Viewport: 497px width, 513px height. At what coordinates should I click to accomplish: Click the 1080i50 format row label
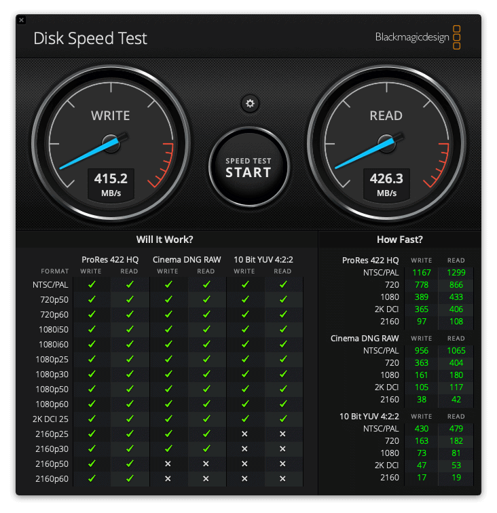(x=54, y=330)
